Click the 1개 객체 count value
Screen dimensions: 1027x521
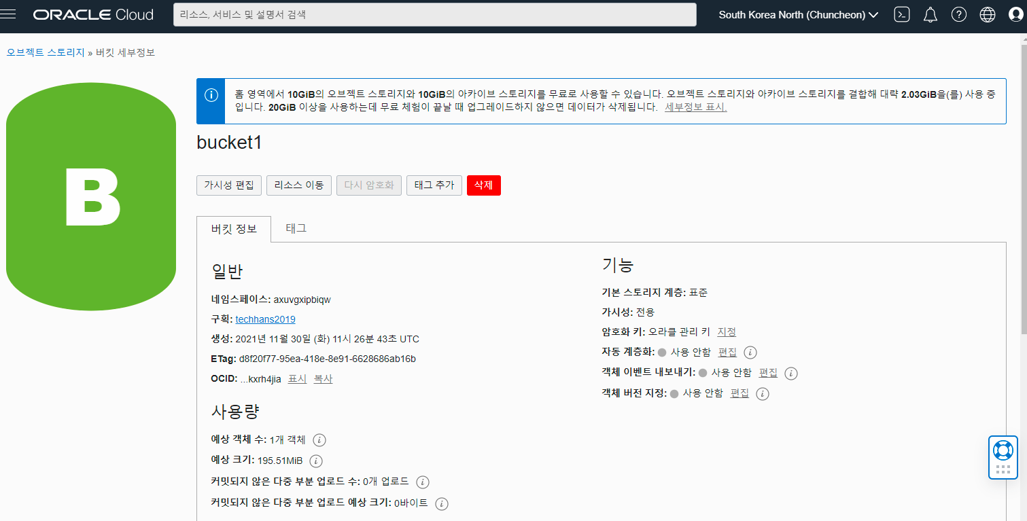288,440
